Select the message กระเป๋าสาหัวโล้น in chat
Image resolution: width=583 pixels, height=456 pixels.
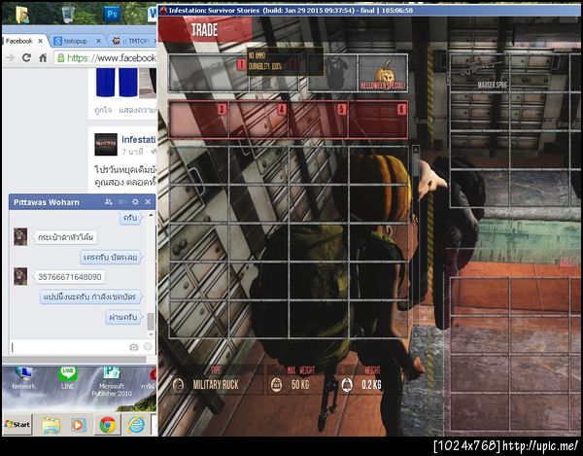point(65,237)
